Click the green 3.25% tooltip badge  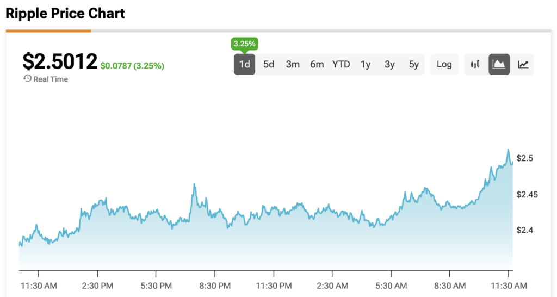[x=245, y=43]
